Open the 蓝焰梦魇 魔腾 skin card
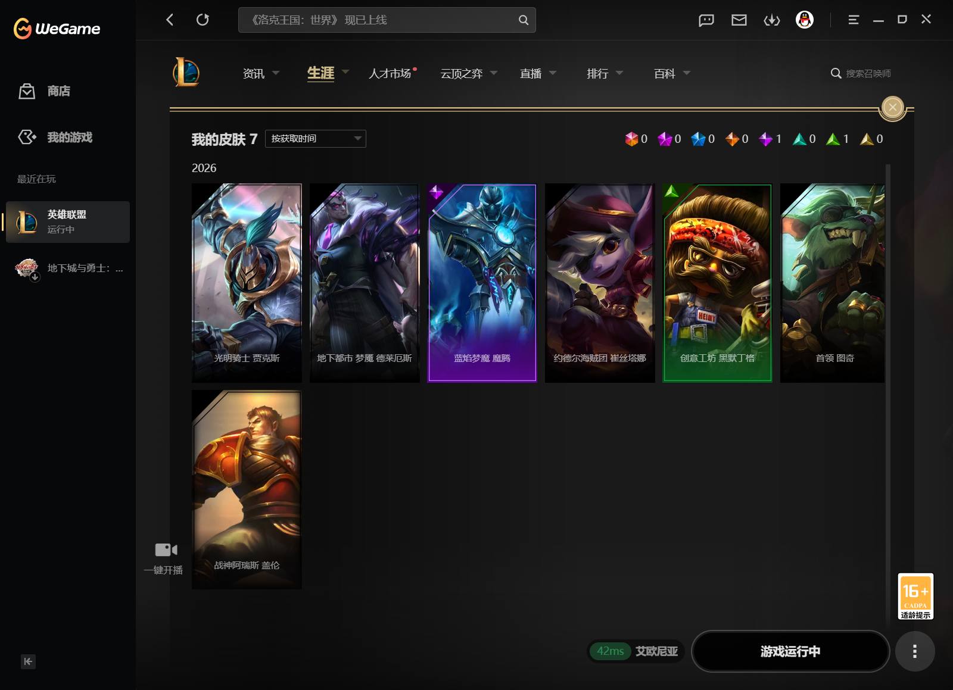This screenshot has height=690, width=953. [x=482, y=283]
